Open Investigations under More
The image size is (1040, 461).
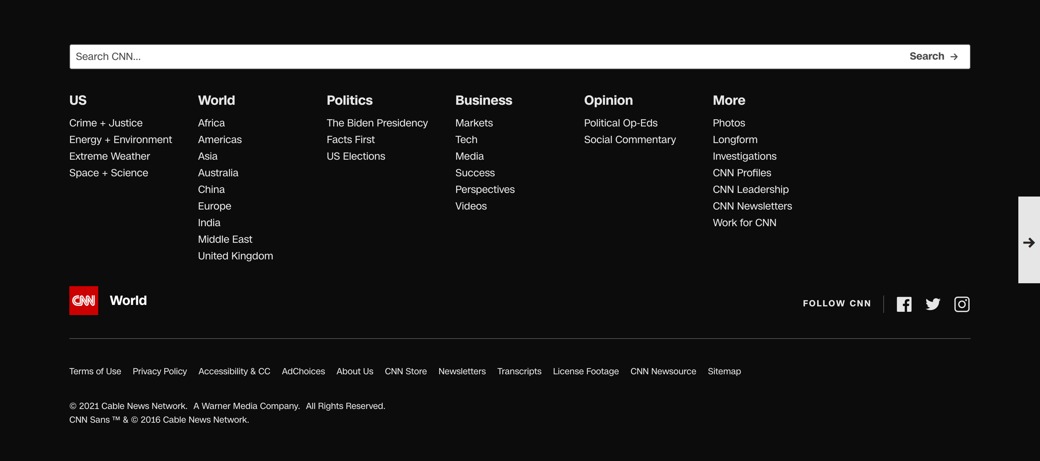click(745, 156)
